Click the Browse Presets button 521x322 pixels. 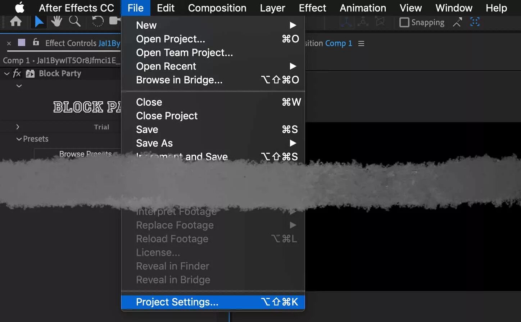pyautogui.click(x=78, y=154)
